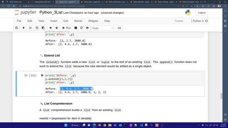Switch to Python_6NumPy browser tab
The height and width of the screenshot is (128, 228).
point(141,2)
